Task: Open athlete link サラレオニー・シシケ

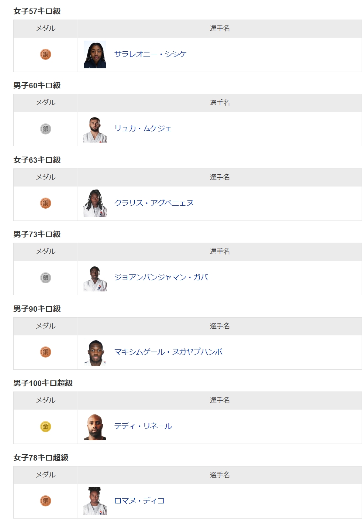Action: coord(150,54)
